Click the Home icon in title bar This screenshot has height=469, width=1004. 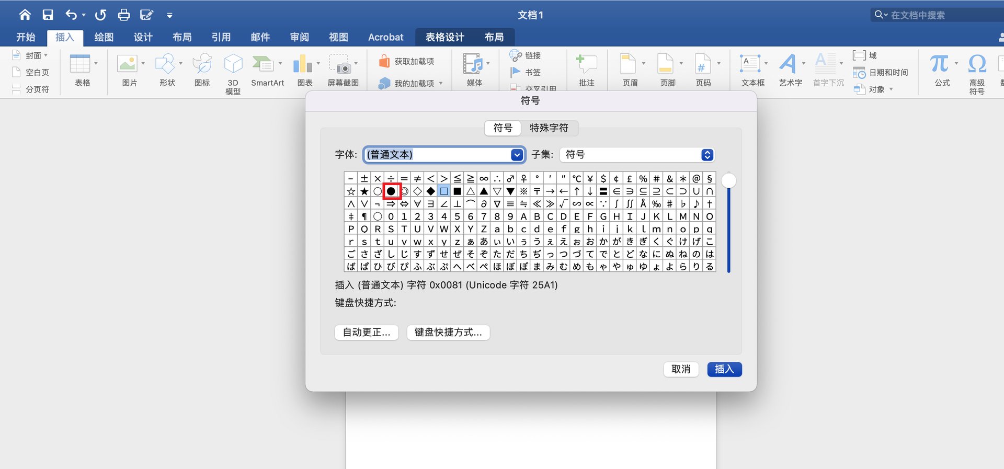[25, 15]
